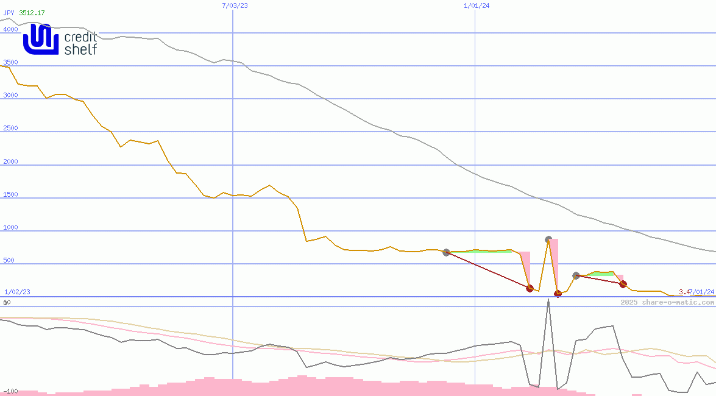This screenshot has width=716, height=396.
Task: Click the 4000 axis label
Action: (x=10, y=29)
